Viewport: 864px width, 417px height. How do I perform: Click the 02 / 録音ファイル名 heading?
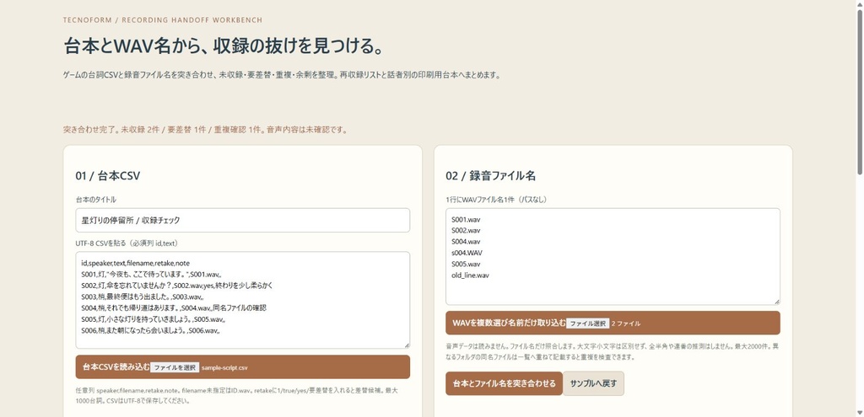tap(490, 176)
